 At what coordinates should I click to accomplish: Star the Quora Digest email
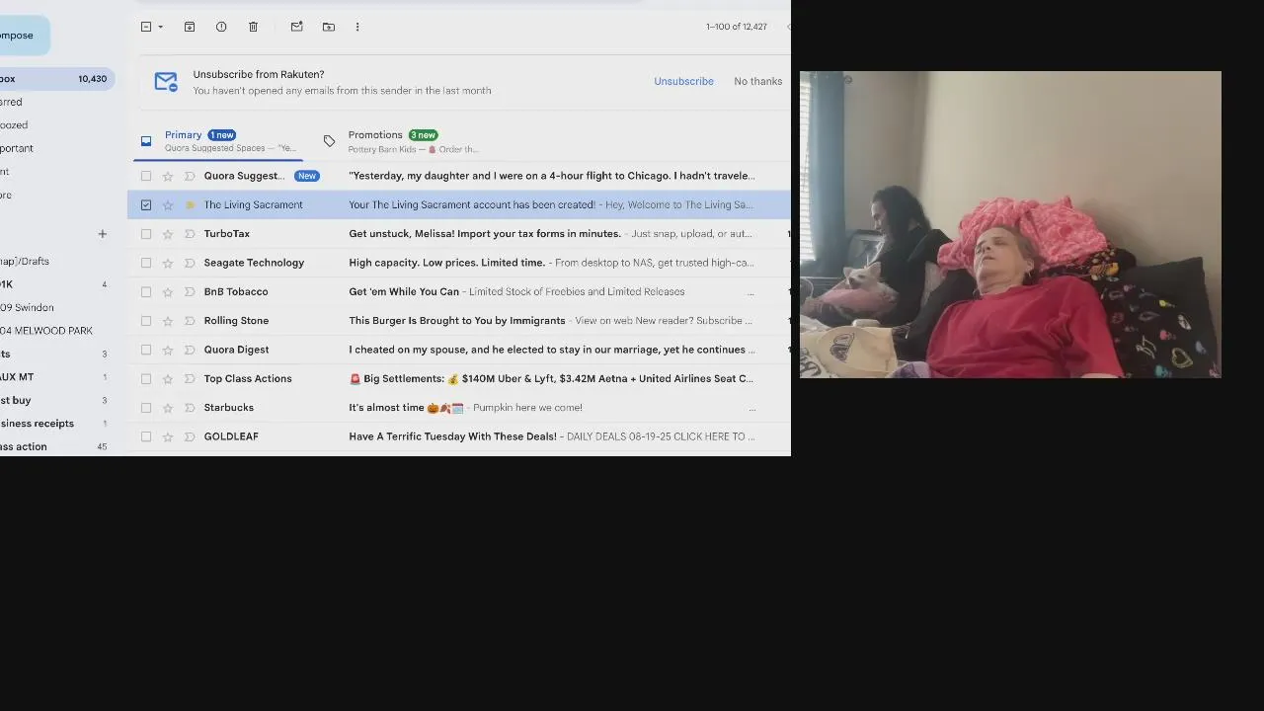(x=168, y=350)
